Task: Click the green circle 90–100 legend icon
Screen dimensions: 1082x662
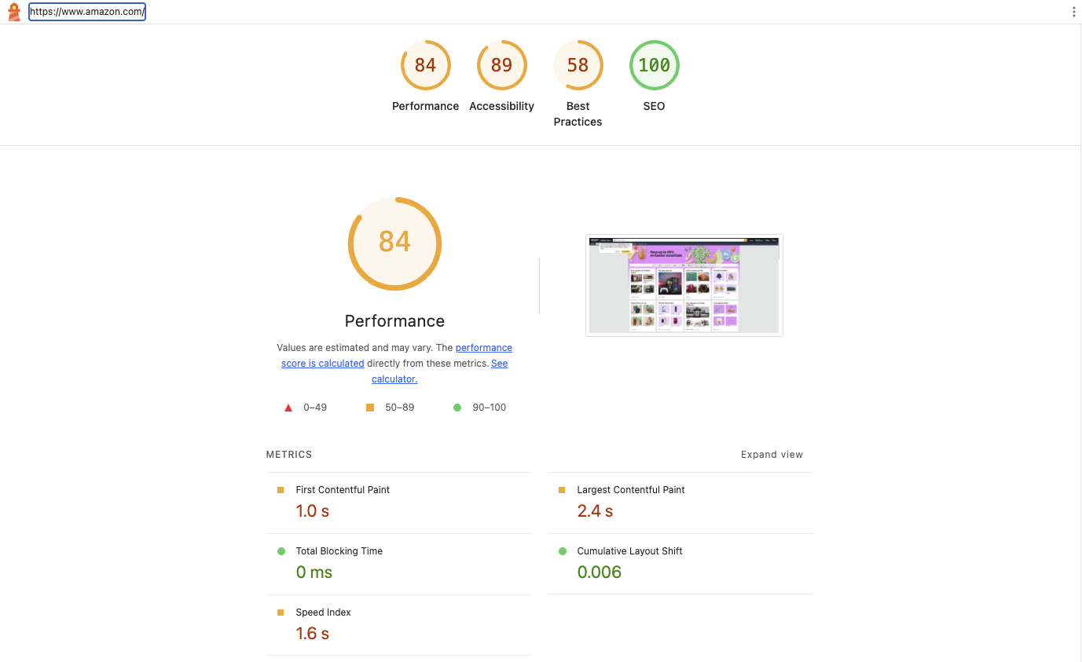Action: (x=457, y=408)
